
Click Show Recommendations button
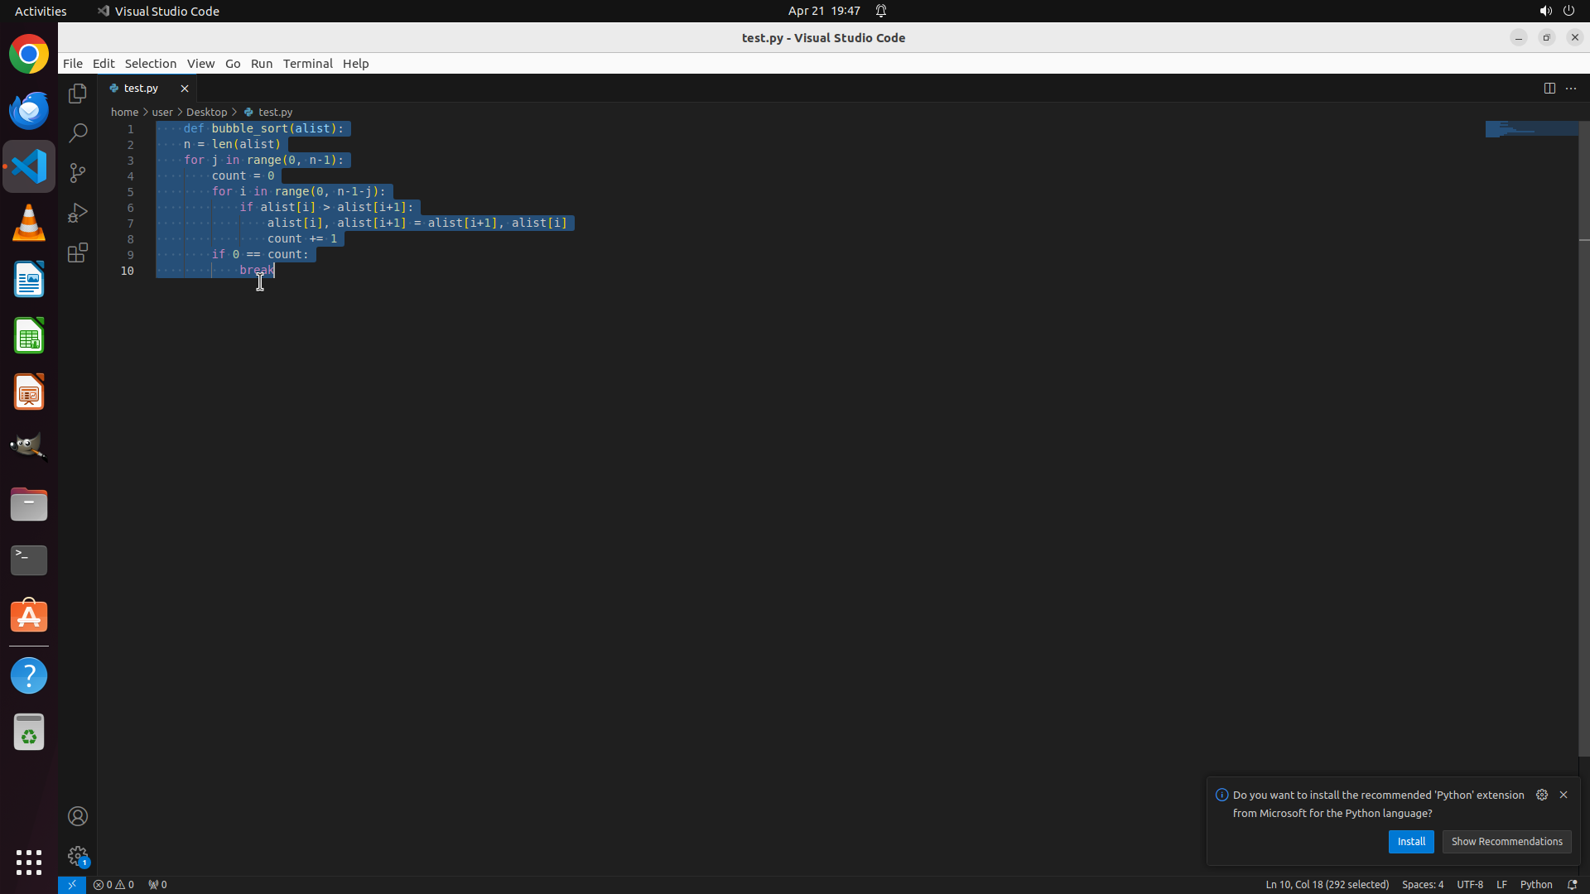(1506, 841)
